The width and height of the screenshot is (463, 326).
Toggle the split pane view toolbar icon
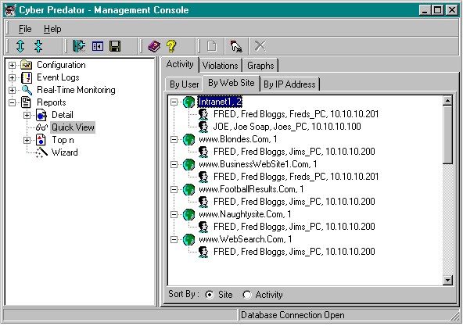pyautogui.click(x=98, y=47)
